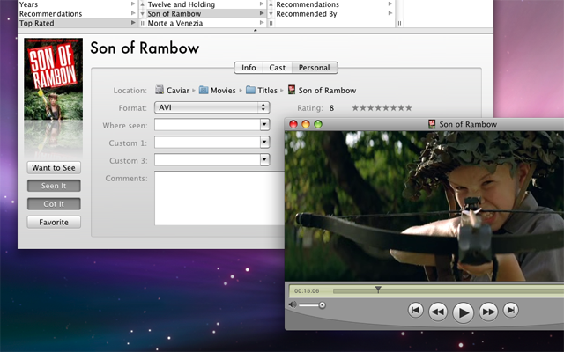Click the Caviar drive icon in path
This screenshot has width=564, height=352.
pyautogui.click(x=160, y=90)
